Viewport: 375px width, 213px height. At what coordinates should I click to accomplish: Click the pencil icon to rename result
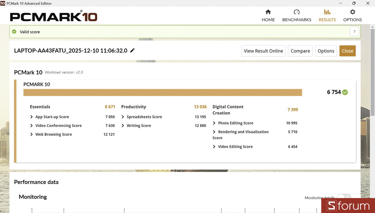[x=132, y=50]
